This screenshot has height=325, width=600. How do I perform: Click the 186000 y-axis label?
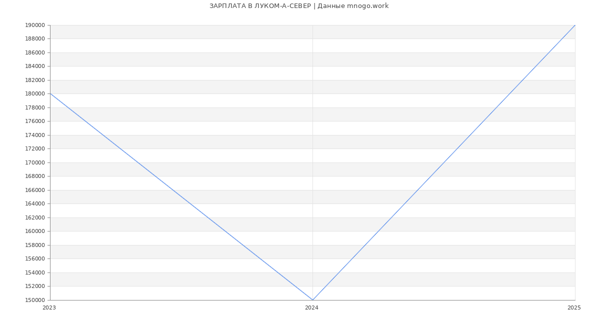(x=35, y=52)
